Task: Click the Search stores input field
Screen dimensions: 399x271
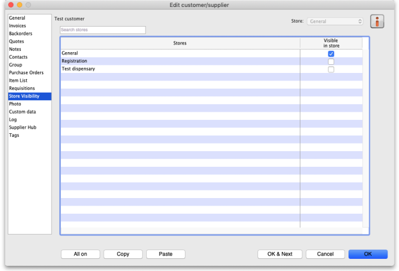Action: tap(103, 30)
